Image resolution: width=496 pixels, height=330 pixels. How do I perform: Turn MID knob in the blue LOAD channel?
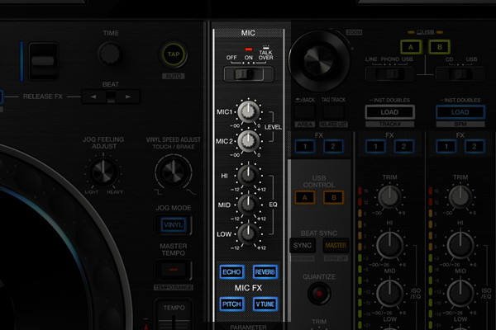(x=460, y=294)
